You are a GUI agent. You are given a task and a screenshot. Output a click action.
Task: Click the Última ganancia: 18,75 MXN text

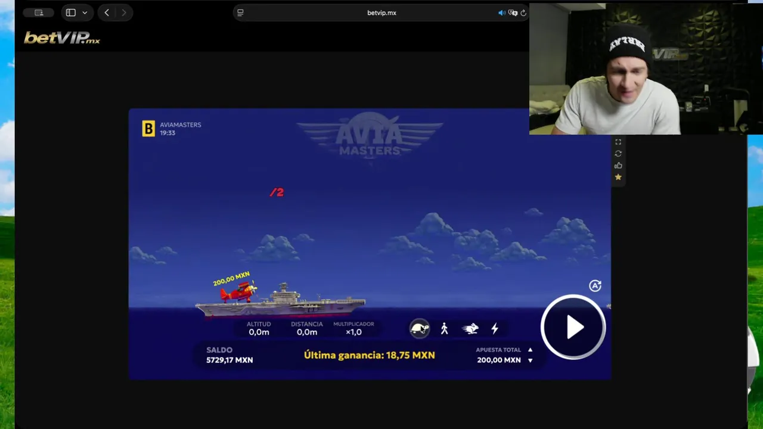point(370,355)
